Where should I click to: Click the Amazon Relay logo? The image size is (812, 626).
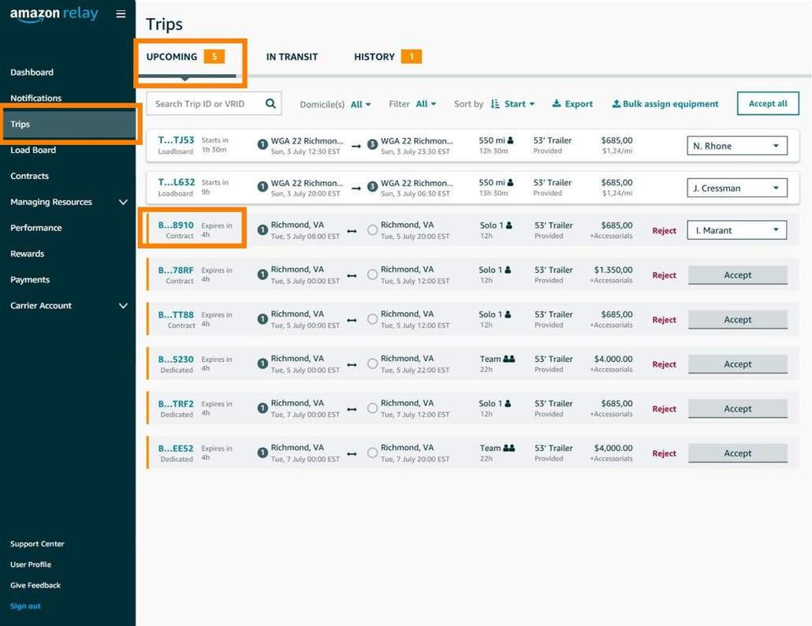tap(54, 16)
